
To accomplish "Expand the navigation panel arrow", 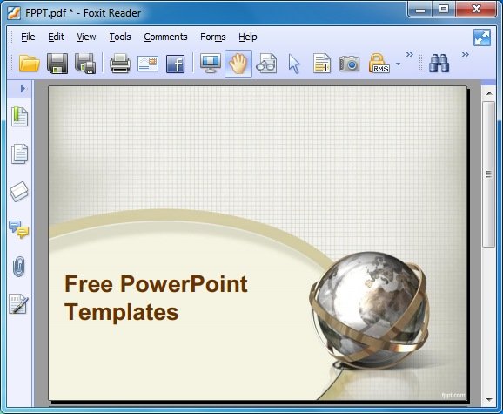I will [23, 88].
